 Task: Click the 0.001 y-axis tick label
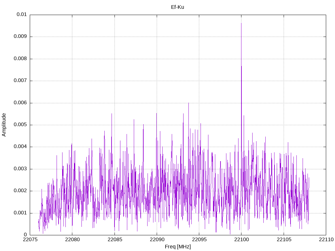(x=20, y=213)
